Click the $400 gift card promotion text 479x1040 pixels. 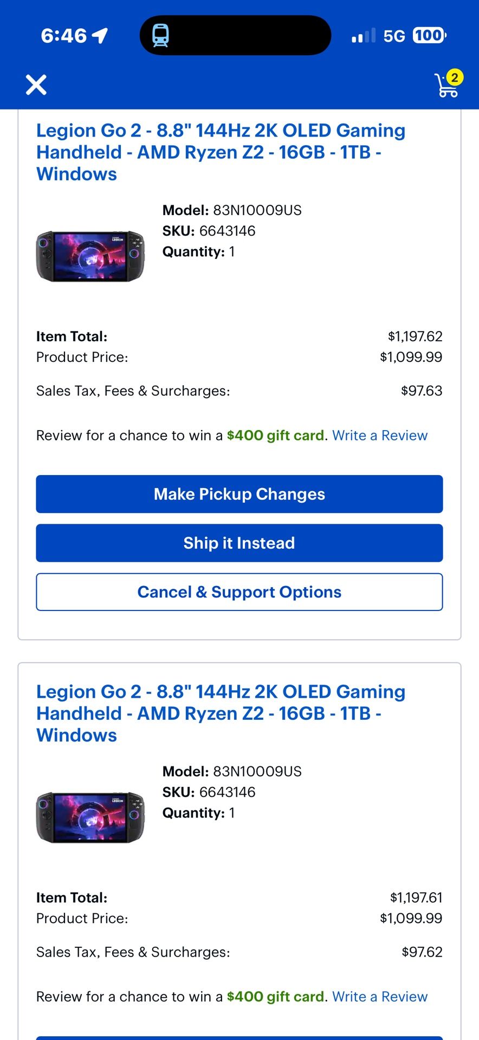[276, 435]
